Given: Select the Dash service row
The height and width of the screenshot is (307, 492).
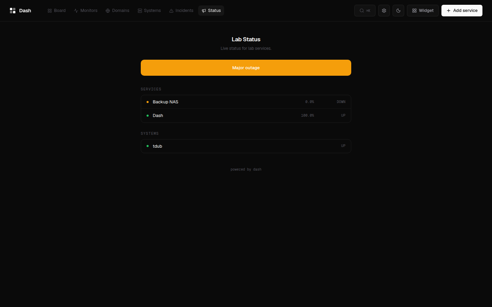Looking at the screenshot, I should (x=246, y=116).
